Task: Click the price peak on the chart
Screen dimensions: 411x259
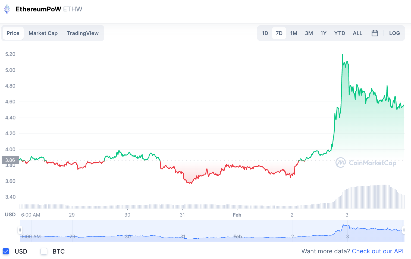Action: pos(343,54)
